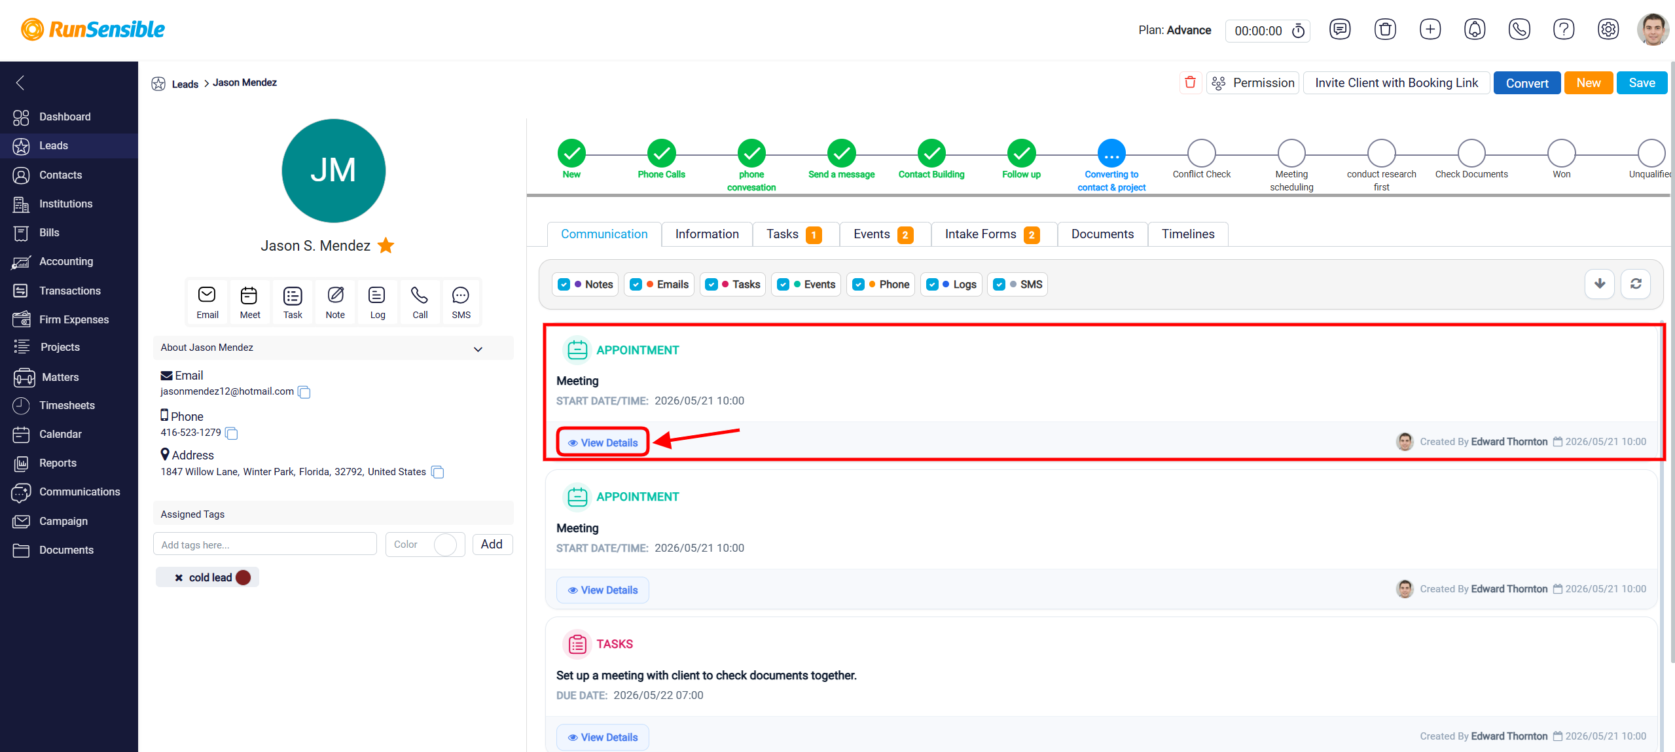Start the timer stopwatch icon
This screenshot has width=1675, height=752.
(x=1298, y=31)
